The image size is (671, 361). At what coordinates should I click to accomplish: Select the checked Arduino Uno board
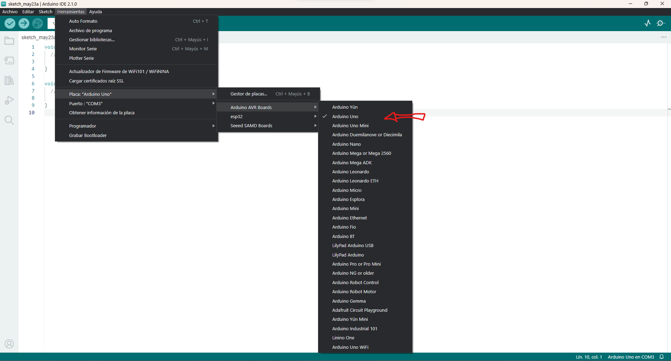point(365,116)
